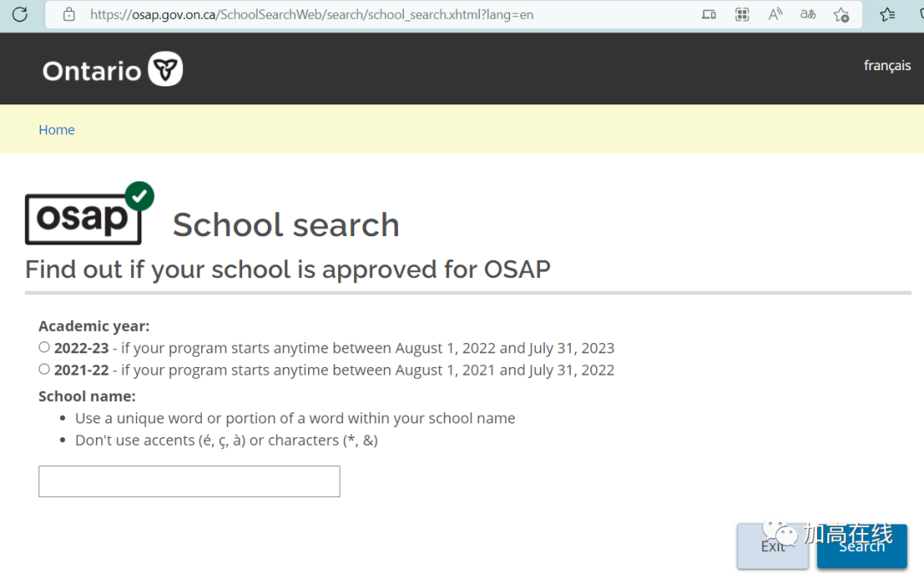This screenshot has height=574, width=924.
Task: Select the 2021-22 academic year option
Action: tap(44, 369)
